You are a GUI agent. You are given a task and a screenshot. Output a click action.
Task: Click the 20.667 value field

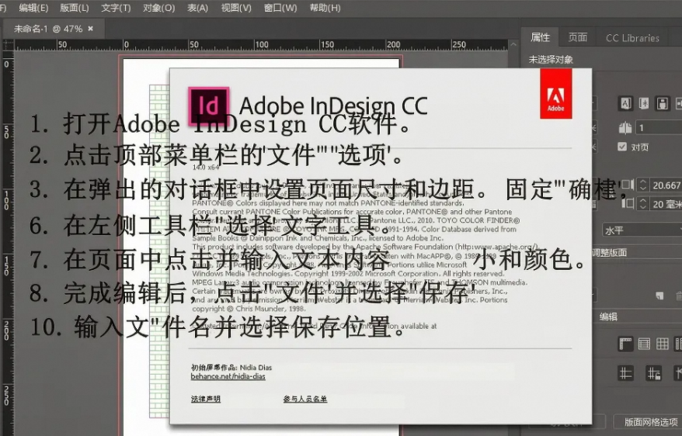pos(666,185)
